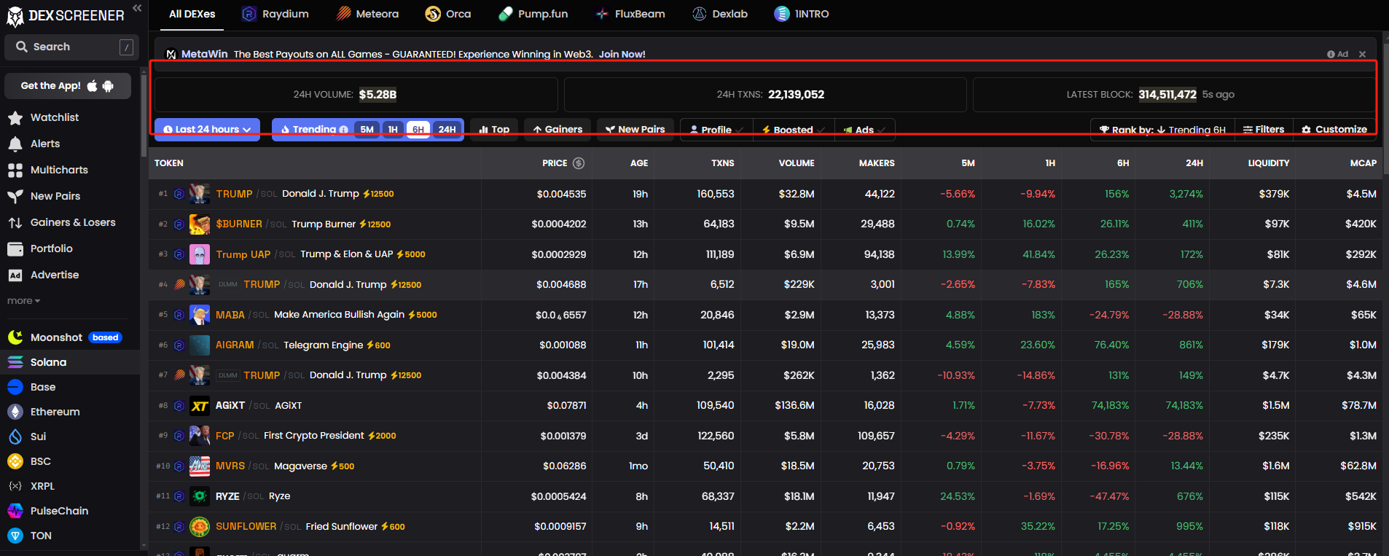Select PulseChain chain icon
Viewport: 1389px width, 556px height.
(15, 511)
